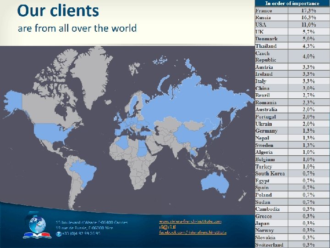
Task: Select the '11,0%' value cell
Action: coord(308,25)
